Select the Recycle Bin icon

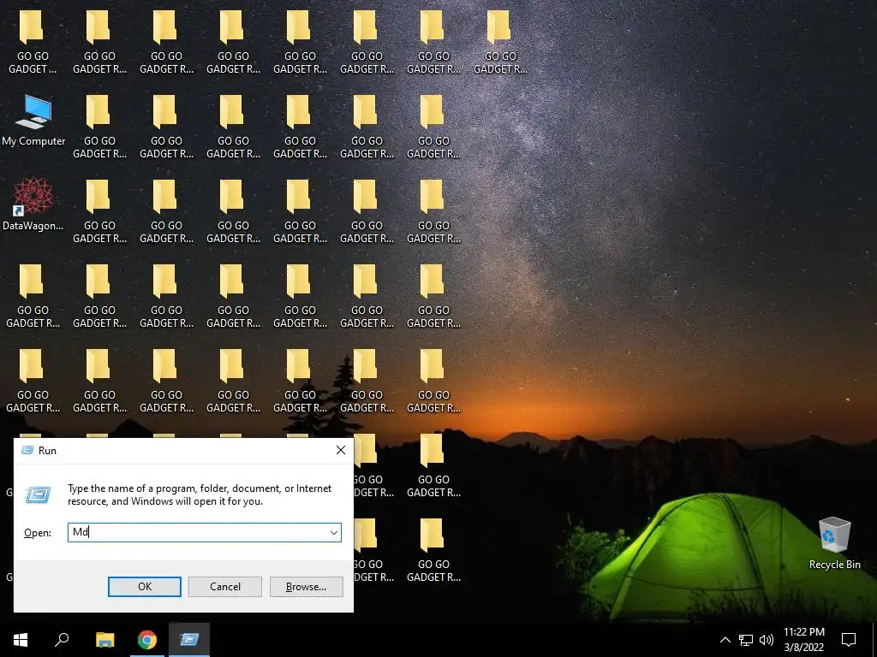pos(834,543)
